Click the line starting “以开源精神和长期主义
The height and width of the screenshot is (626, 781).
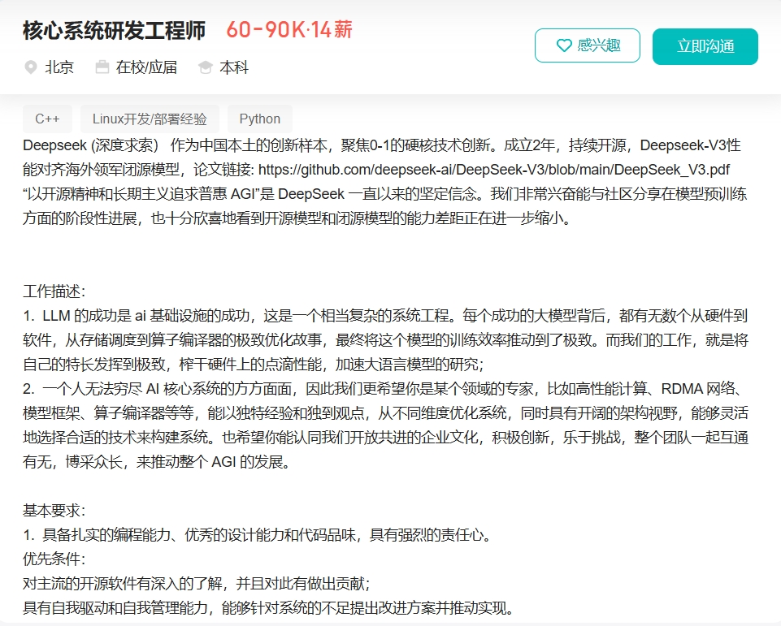(x=384, y=194)
